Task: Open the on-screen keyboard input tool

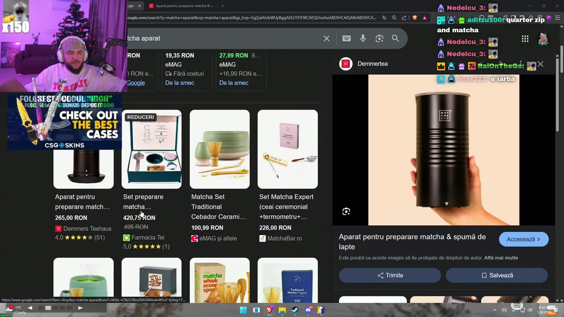Action: tap(346, 38)
